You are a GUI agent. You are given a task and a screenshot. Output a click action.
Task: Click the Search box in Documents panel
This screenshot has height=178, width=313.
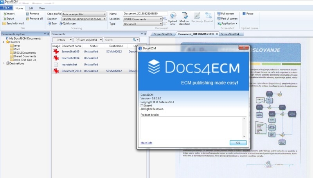point(118,40)
